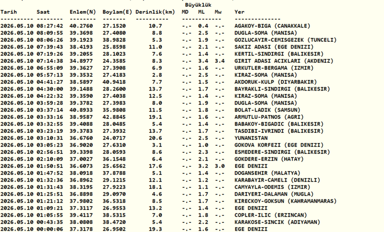Viewport: 384px width, 232px height.
Task: Click ML value '2.2' in Karakose row
Action: point(203,222)
